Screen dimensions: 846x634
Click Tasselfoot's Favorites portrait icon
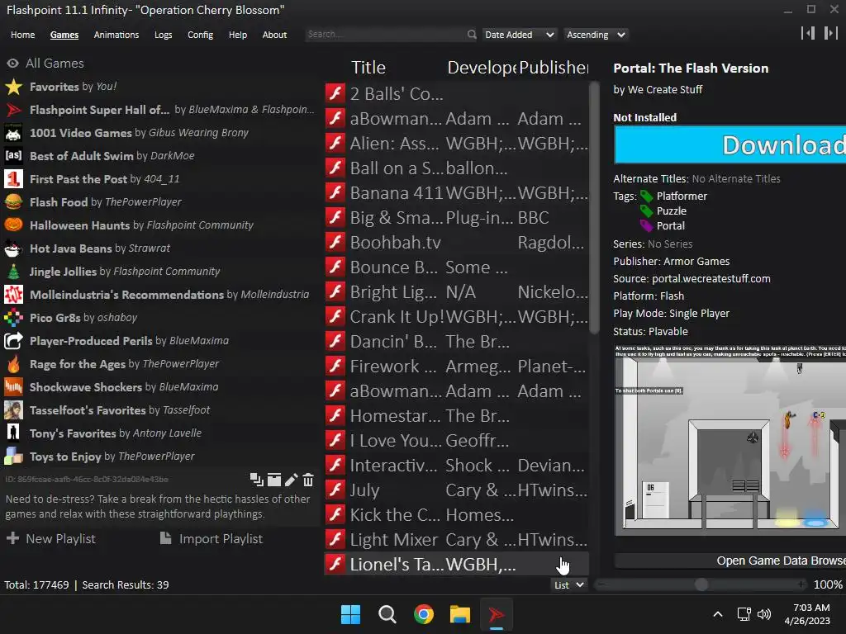[13, 410]
